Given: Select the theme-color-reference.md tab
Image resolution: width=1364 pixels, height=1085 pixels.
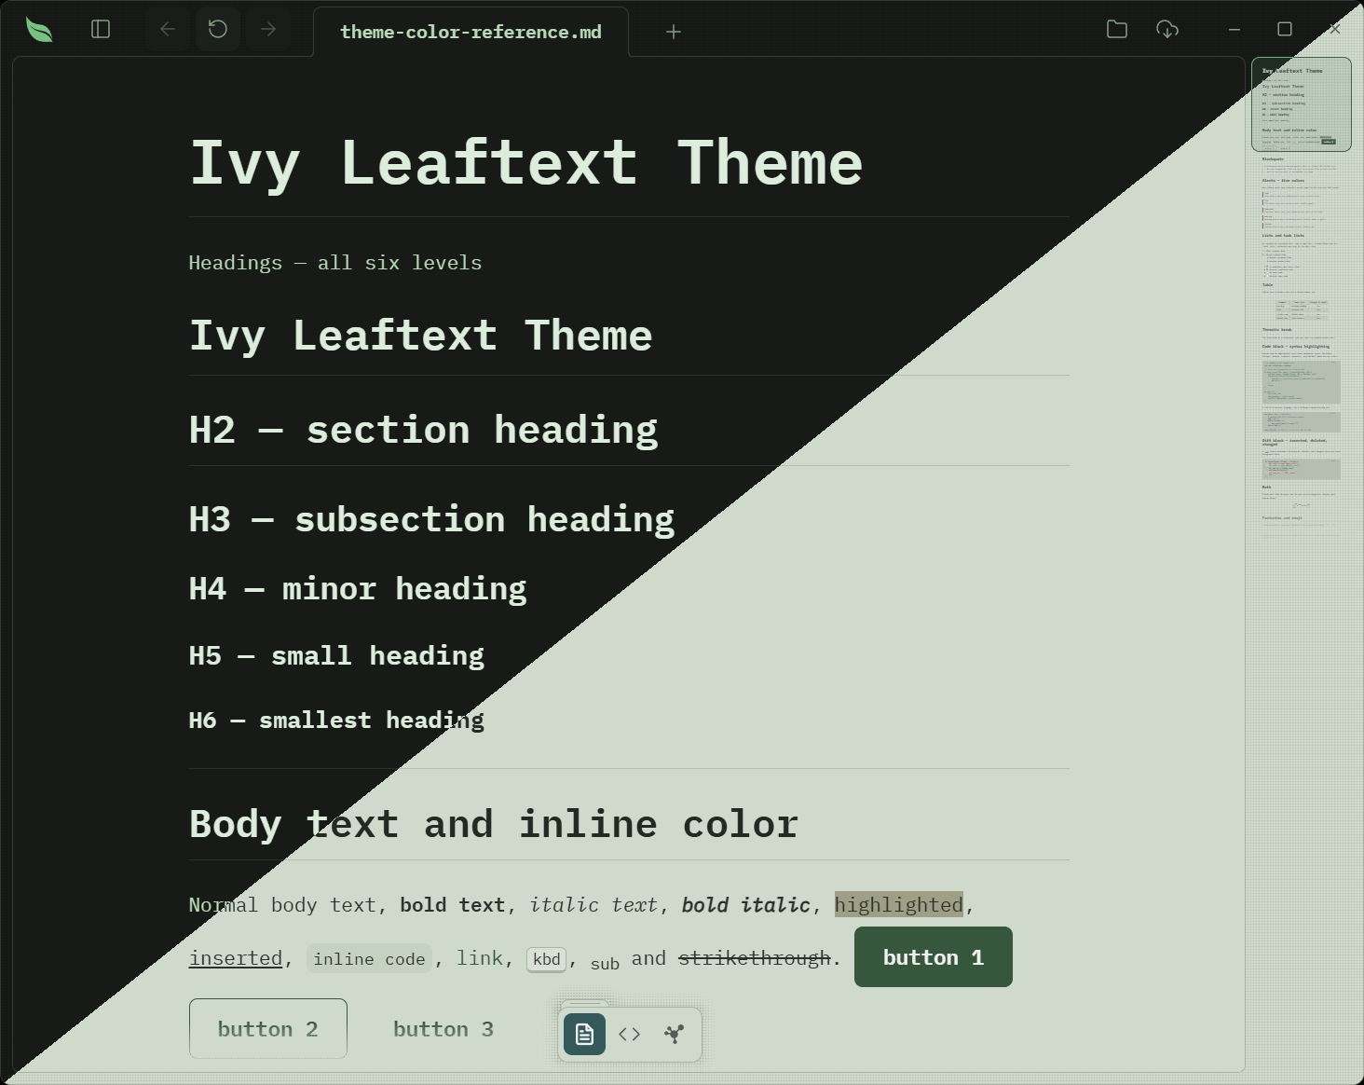Looking at the screenshot, I should click(x=471, y=32).
